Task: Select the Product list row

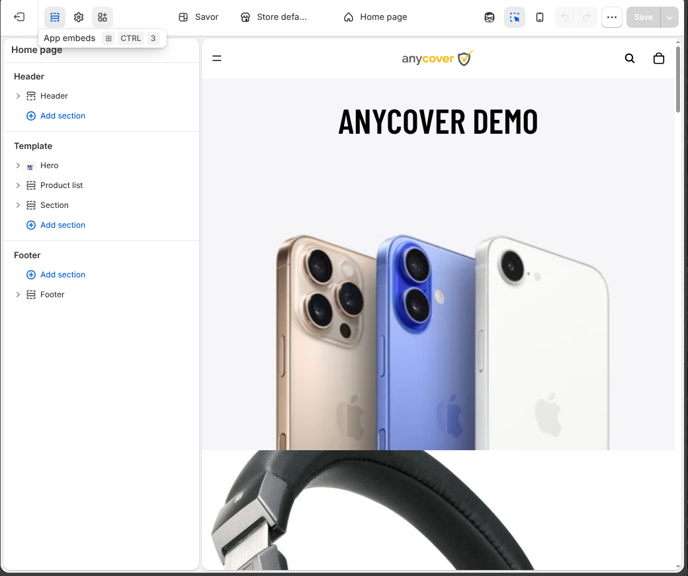Action: pos(101,185)
